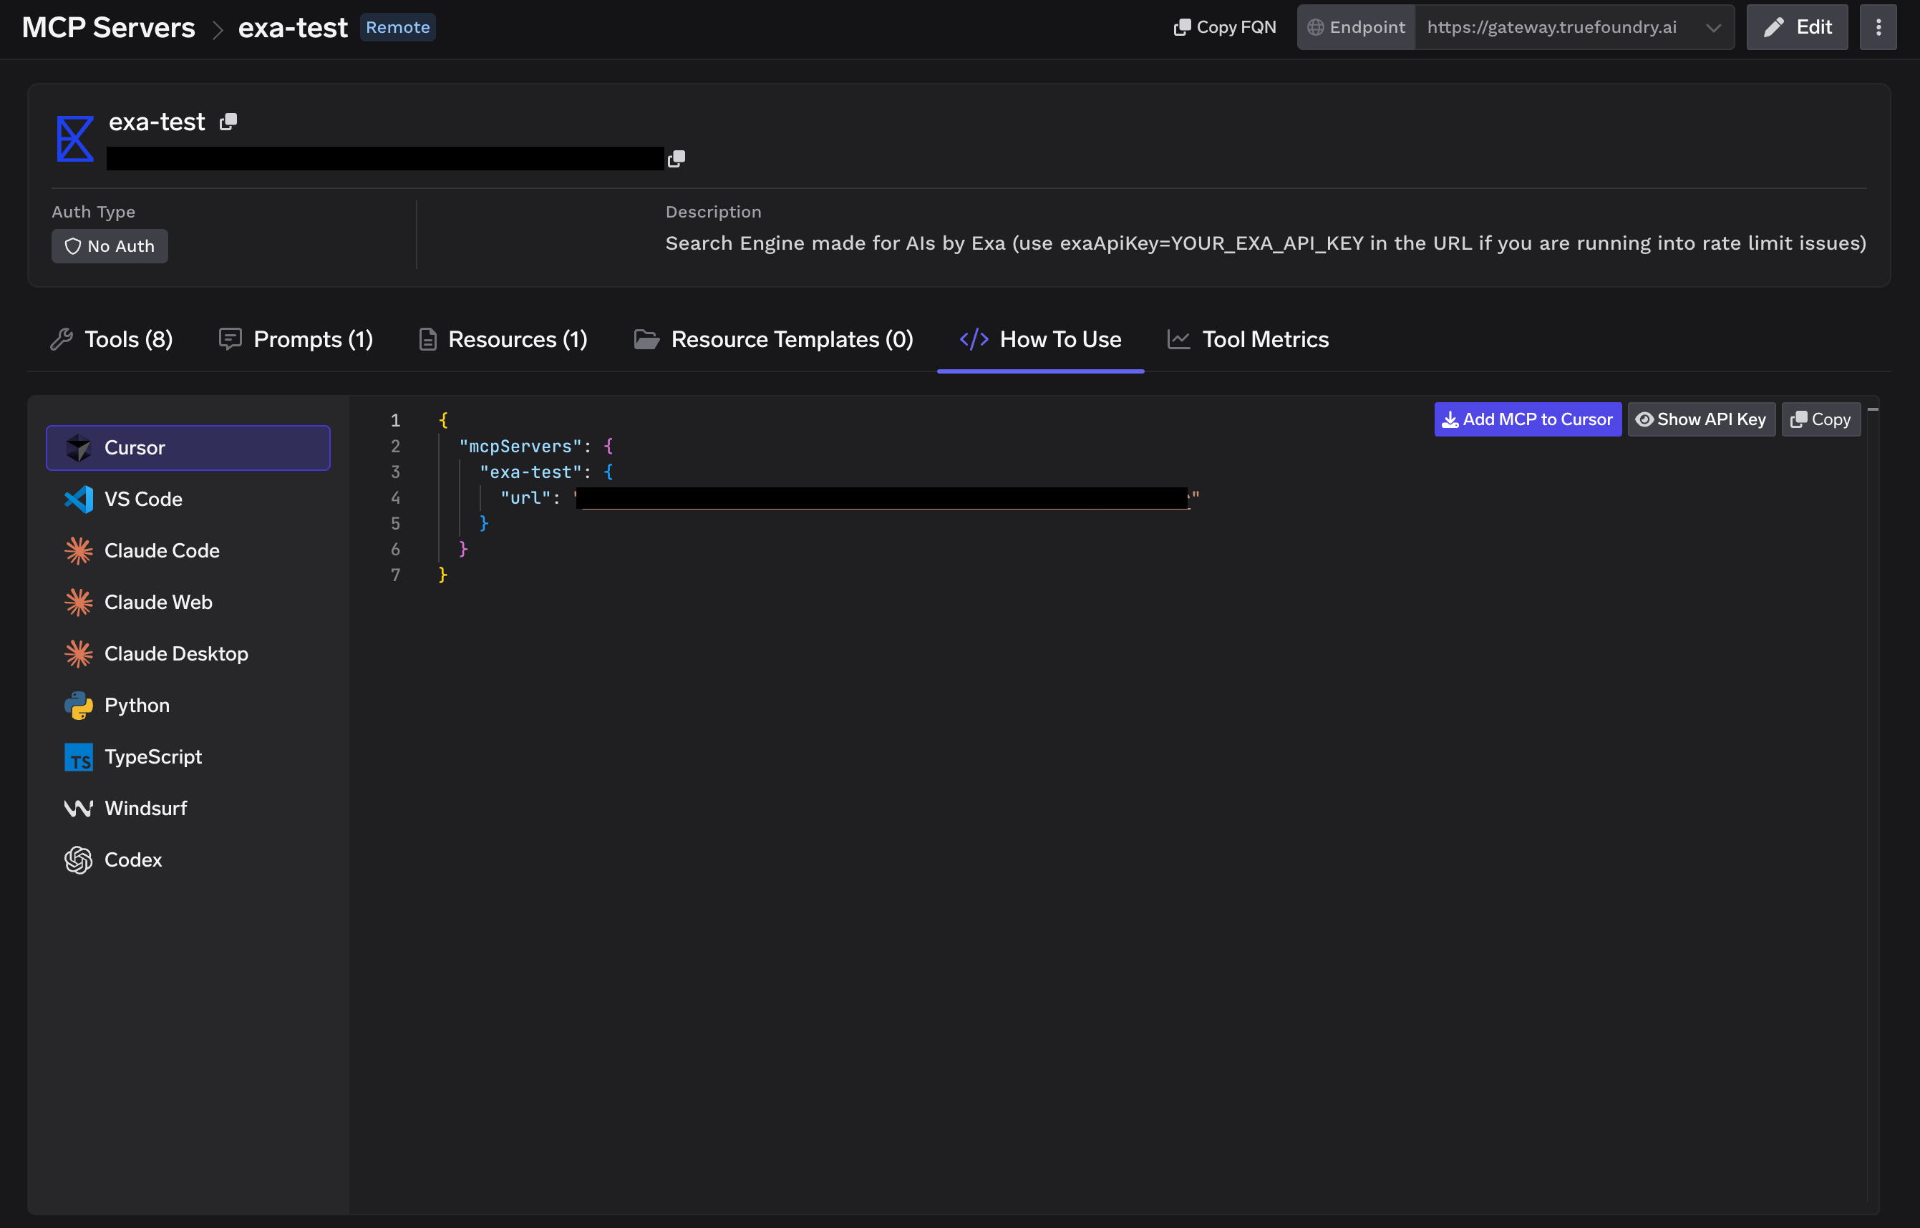The height and width of the screenshot is (1228, 1920).
Task: Select the Windsurf option
Action: (x=188, y=809)
